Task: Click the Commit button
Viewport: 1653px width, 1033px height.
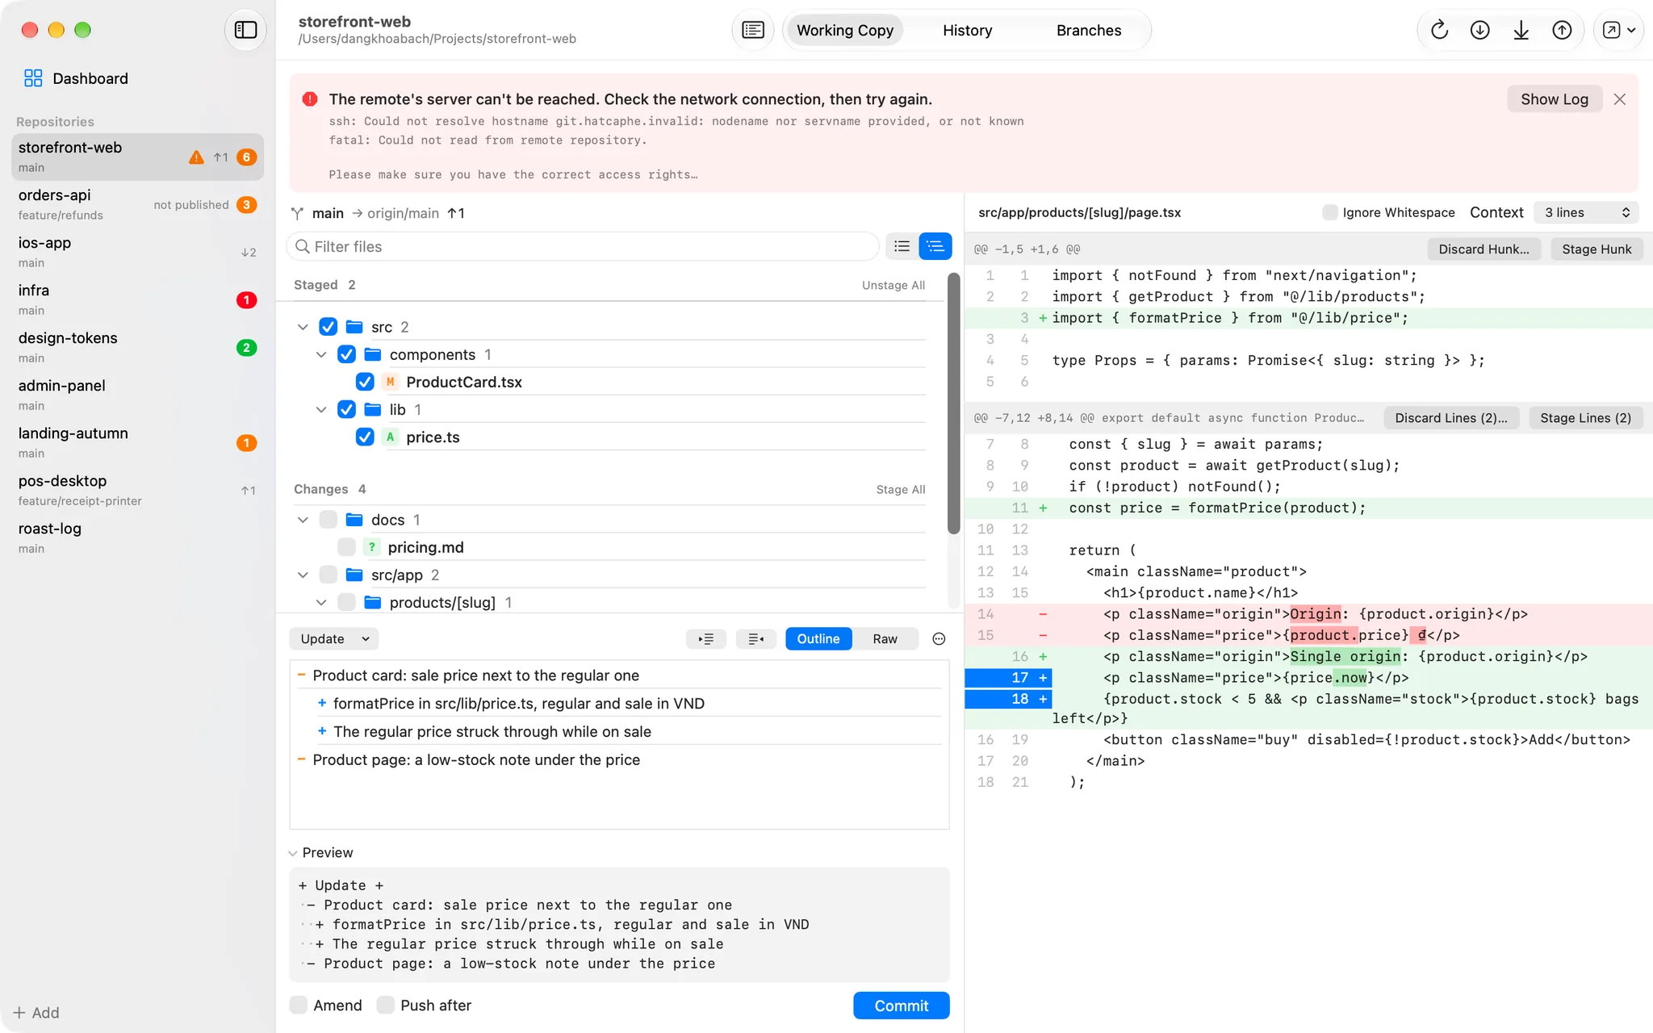Action: click(x=901, y=1006)
